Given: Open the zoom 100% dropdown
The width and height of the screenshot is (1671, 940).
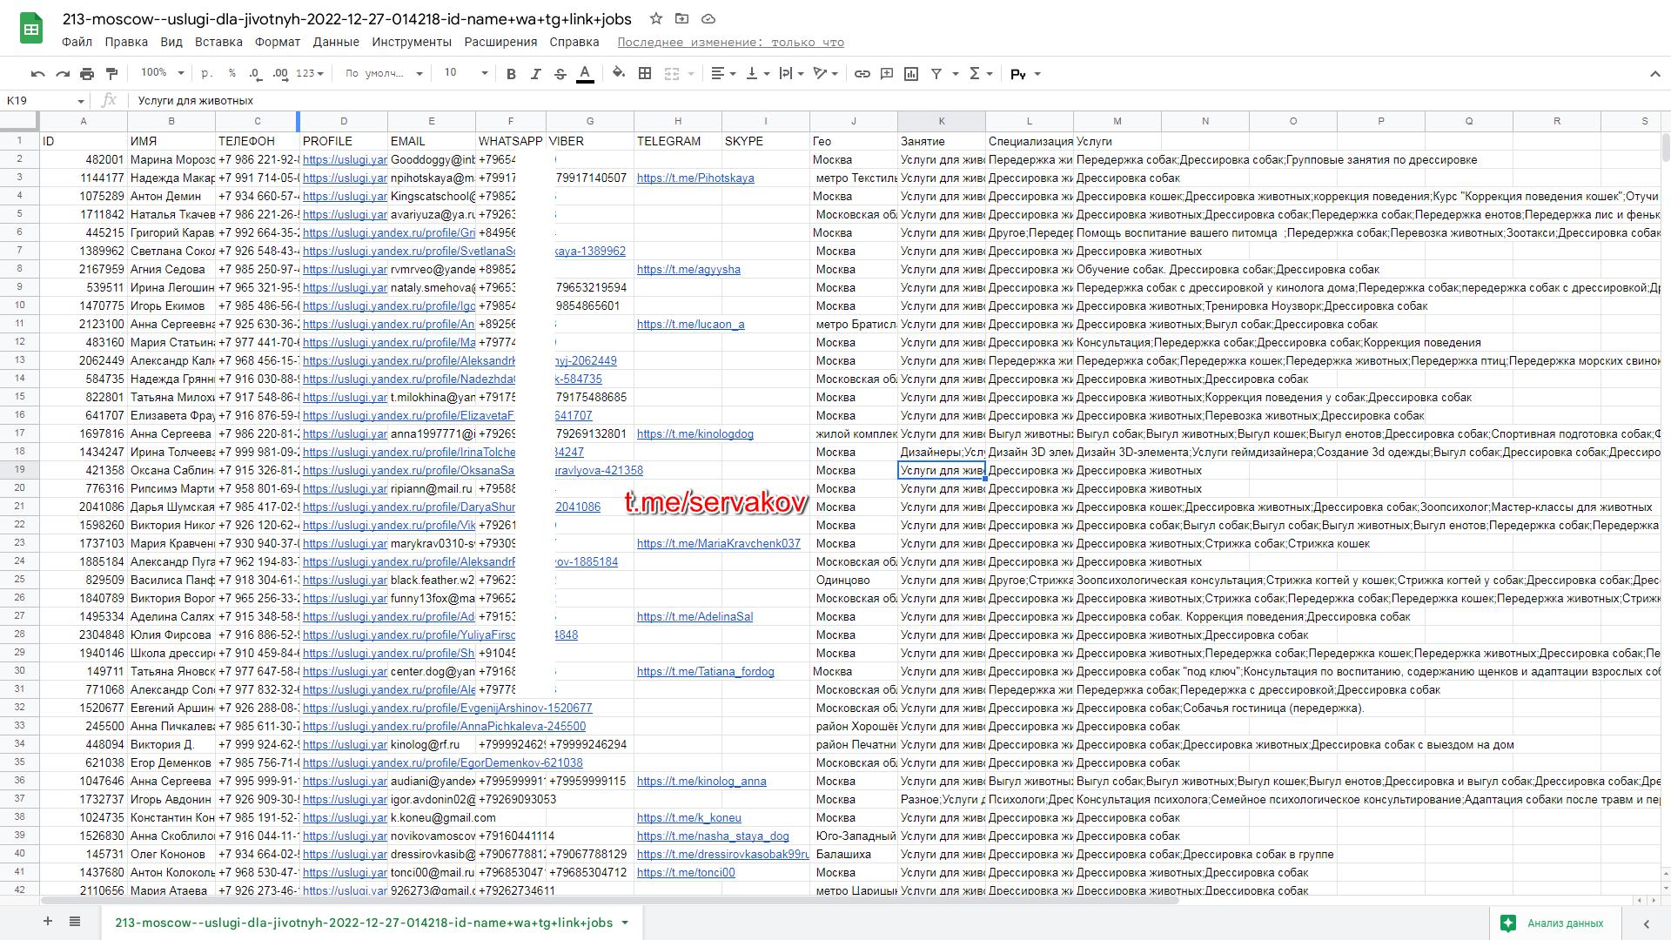Looking at the screenshot, I should pyautogui.click(x=163, y=73).
